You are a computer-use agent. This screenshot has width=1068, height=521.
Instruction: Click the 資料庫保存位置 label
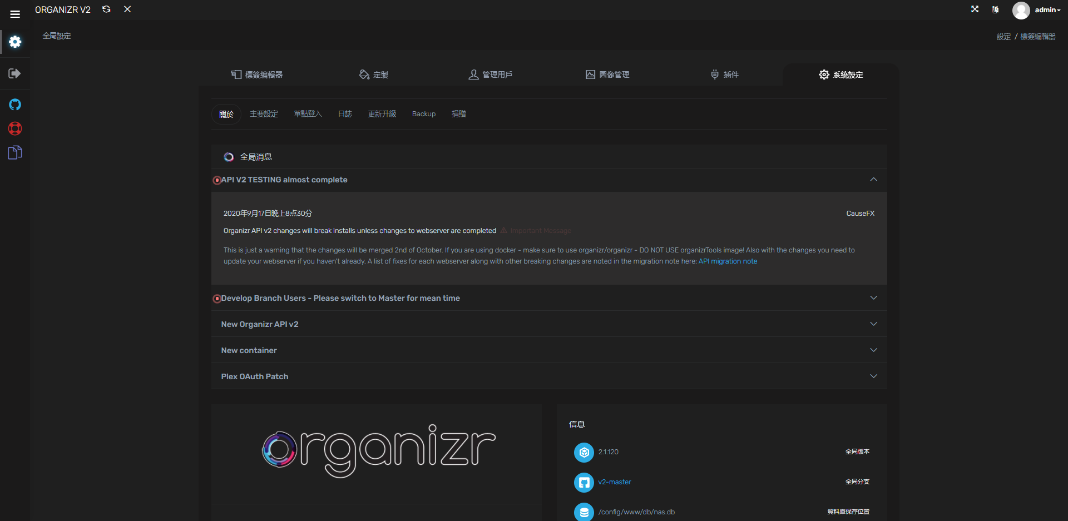coord(848,512)
